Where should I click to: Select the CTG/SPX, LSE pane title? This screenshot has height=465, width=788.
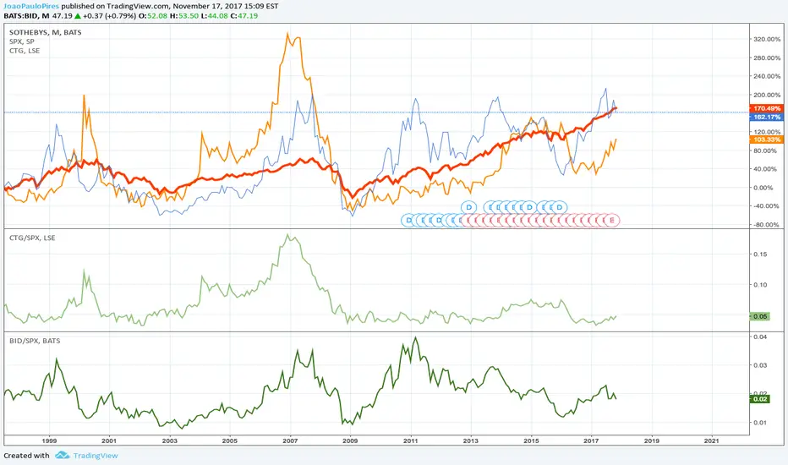pos(32,238)
